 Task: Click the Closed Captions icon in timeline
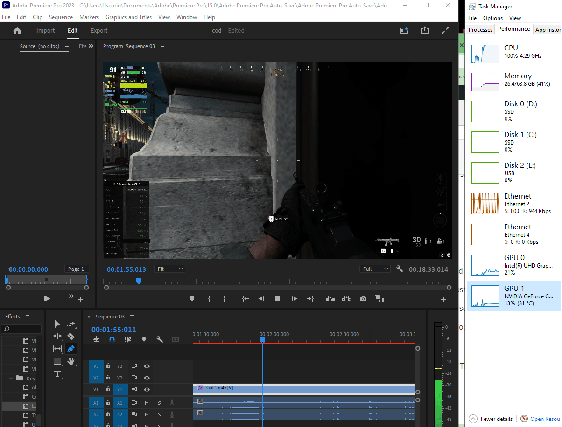point(176,339)
